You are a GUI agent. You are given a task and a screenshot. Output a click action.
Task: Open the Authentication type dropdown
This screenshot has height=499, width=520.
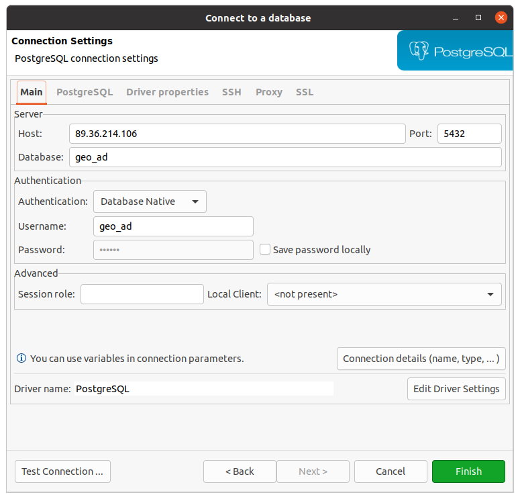(150, 201)
